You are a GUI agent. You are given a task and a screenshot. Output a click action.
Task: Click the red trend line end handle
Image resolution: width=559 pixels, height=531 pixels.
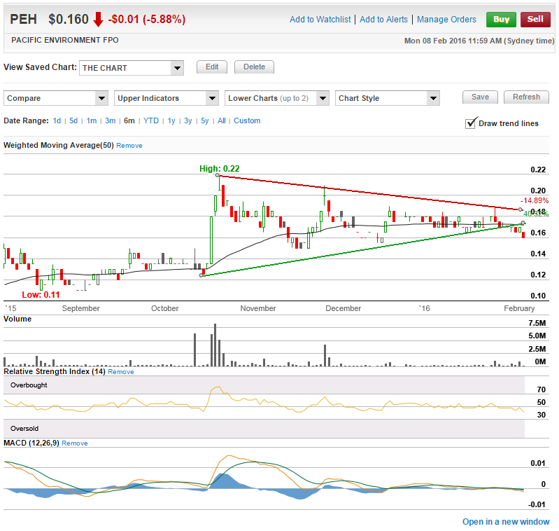pos(520,209)
